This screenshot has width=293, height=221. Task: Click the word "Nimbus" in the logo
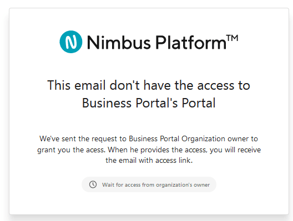119,43
